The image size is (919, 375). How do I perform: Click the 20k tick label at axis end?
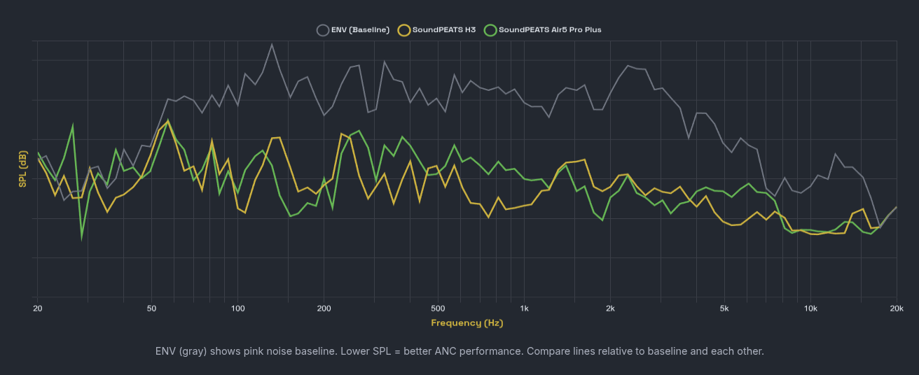point(896,308)
